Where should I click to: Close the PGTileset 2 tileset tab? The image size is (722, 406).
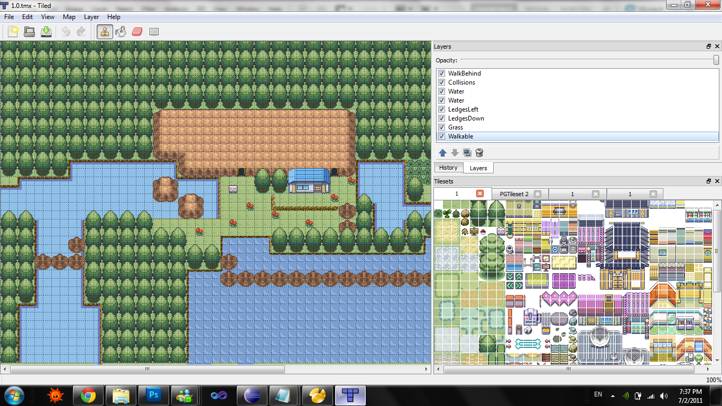point(538,194)
